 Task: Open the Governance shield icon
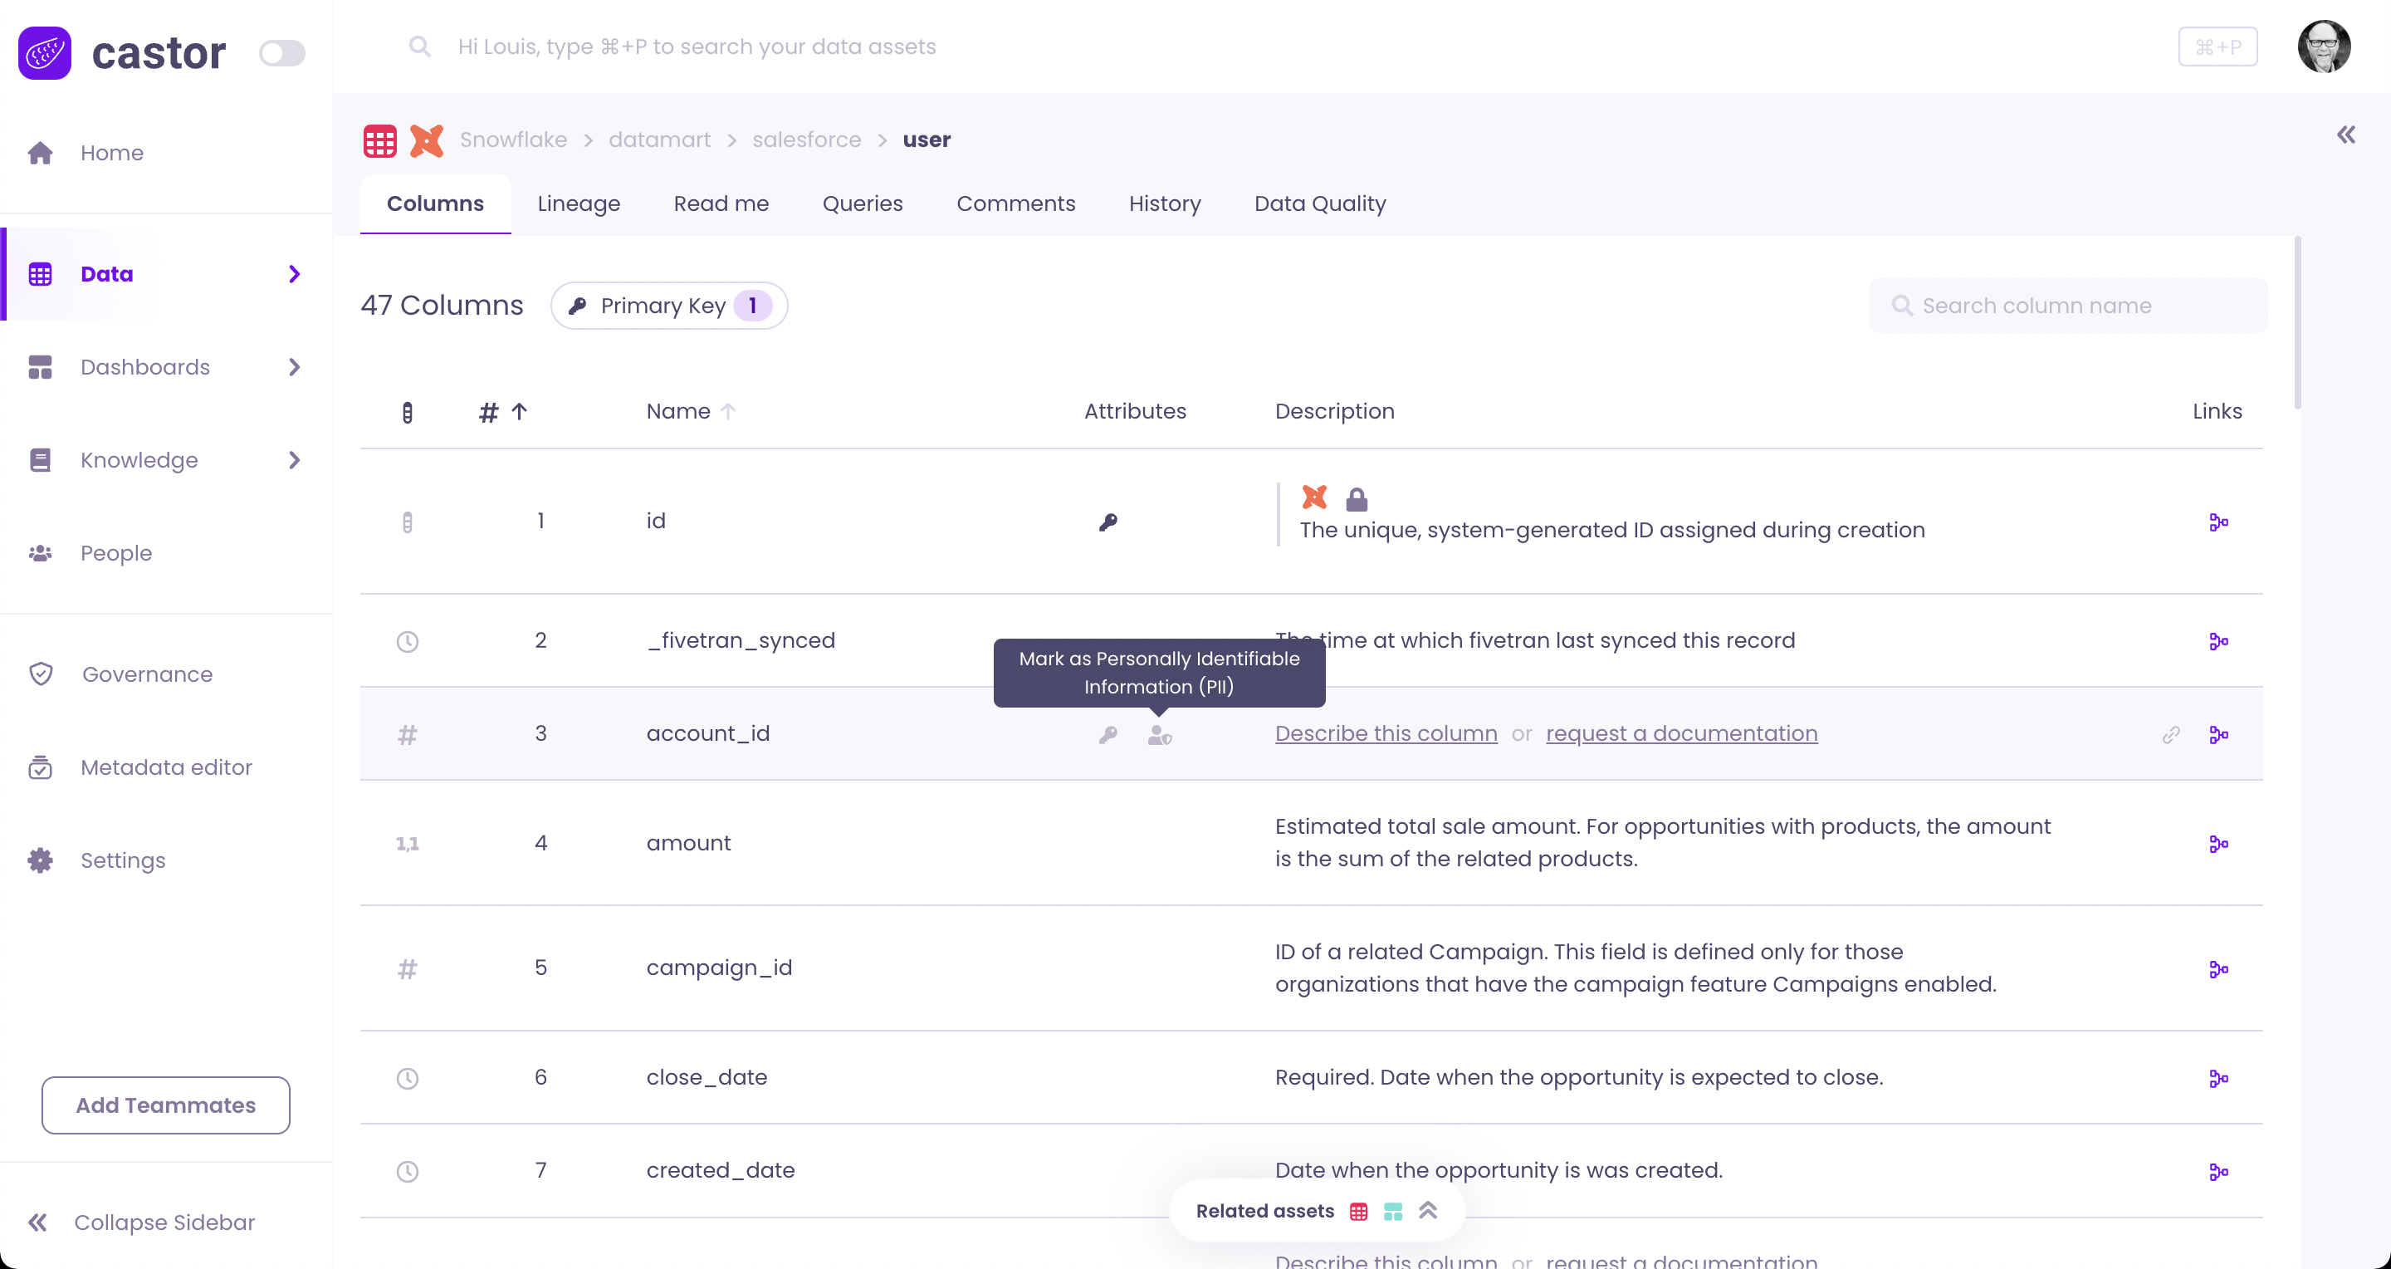pyautogui.click(x=41, y=674)
